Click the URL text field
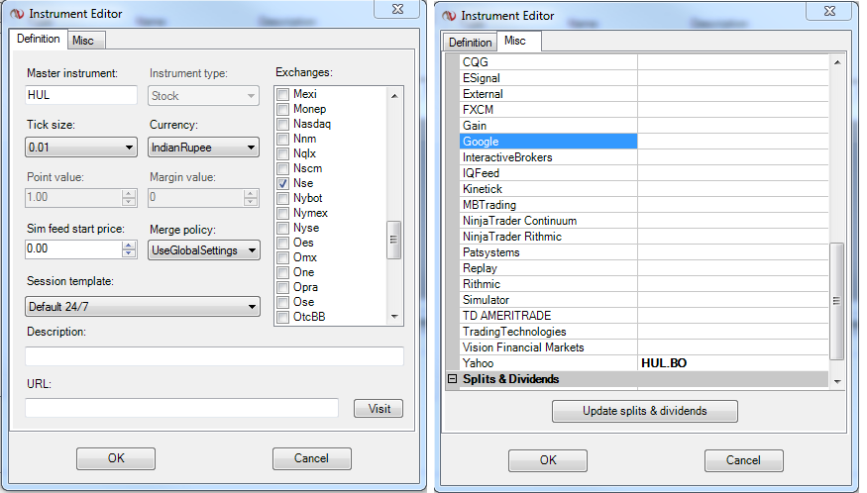Screen dimensions: 867x493 [x=182, y=408]
